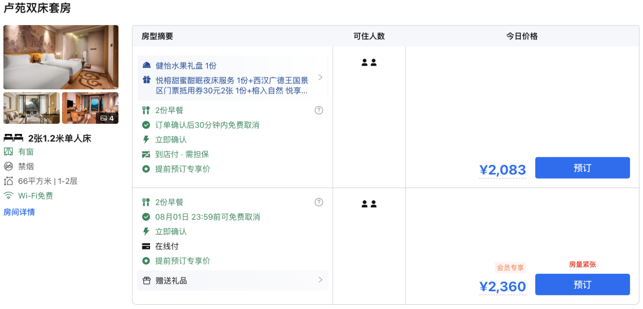643x309 pixels.
Task: Click 预订 for the ¥2,360 rate
Action: (582, 285)
